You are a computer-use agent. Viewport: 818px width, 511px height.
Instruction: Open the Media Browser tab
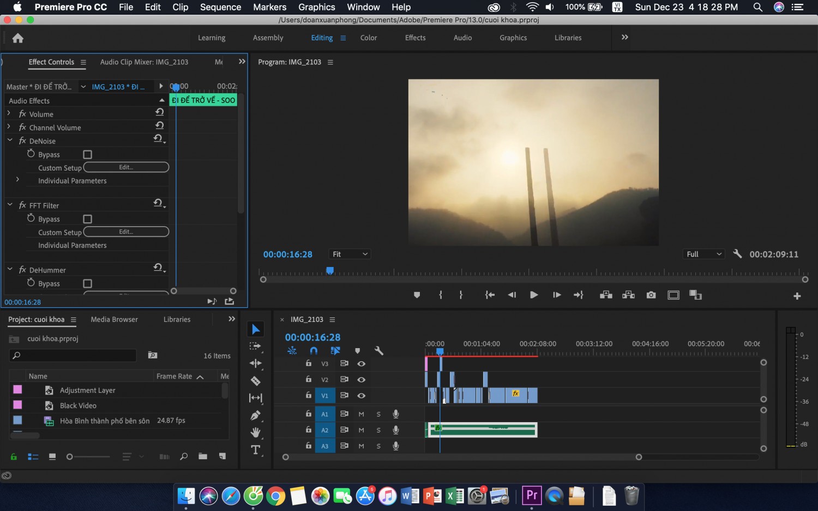tap(114, 319)
